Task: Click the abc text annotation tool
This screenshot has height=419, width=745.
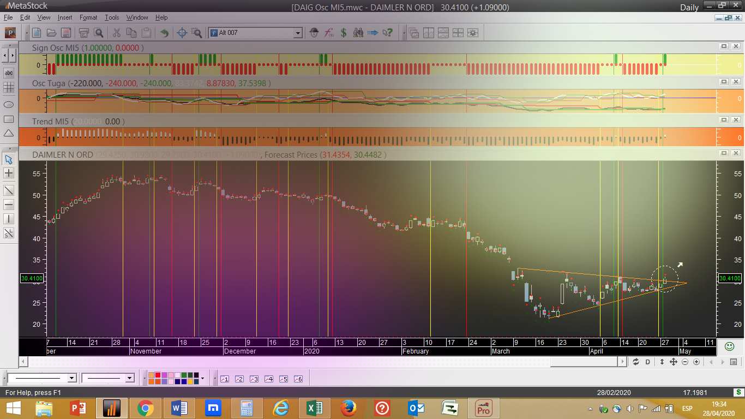Action: click(x=9, y=73)
